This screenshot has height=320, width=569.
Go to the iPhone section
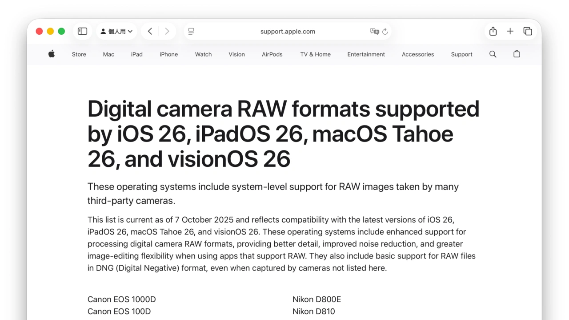point(168,54)
